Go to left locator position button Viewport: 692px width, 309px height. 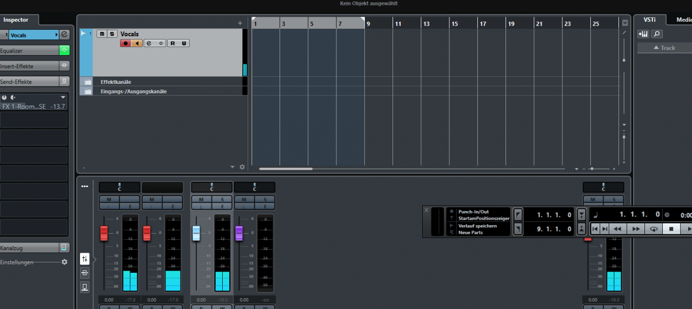(518, 215)
